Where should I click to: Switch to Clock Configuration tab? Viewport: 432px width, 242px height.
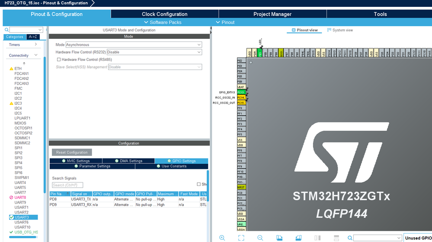[164, 14]
